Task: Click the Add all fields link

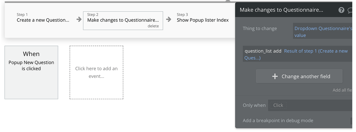Action: 342,90
